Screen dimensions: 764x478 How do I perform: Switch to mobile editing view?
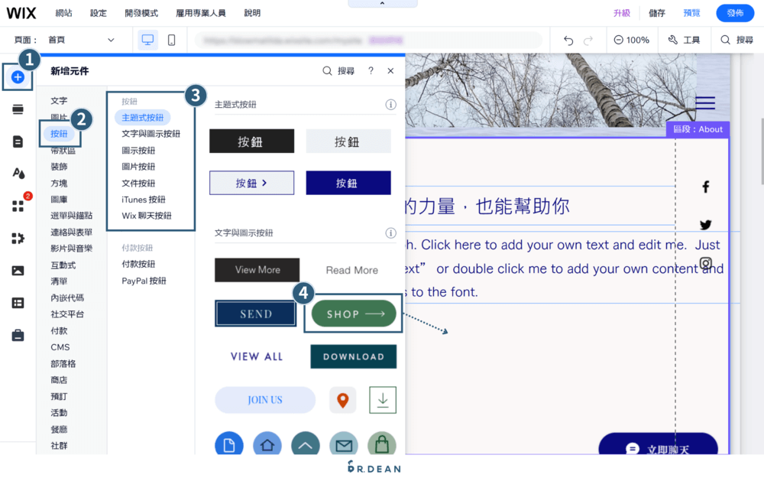pyautogui.click(x=170, y=40)
